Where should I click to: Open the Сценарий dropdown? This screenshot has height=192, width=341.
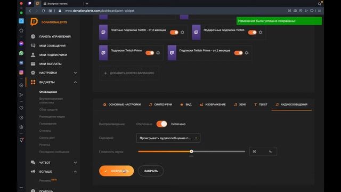168,138
